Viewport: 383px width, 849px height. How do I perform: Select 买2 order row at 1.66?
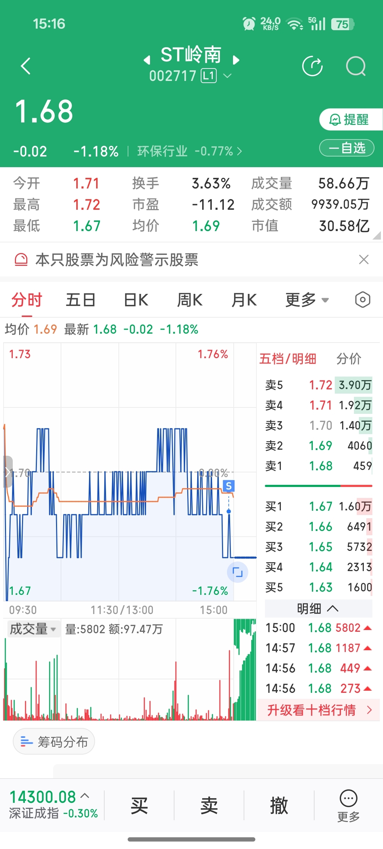click(x=318, y=526)
